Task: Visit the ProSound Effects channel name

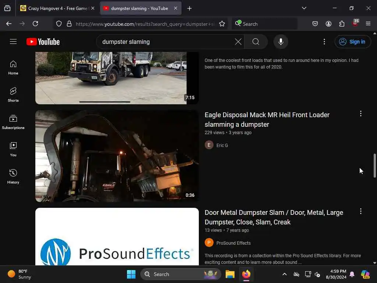Action: point(233,243)
